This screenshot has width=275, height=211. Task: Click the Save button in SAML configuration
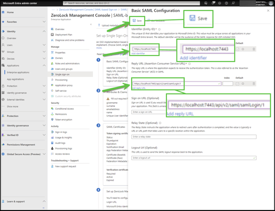point(137,20)
